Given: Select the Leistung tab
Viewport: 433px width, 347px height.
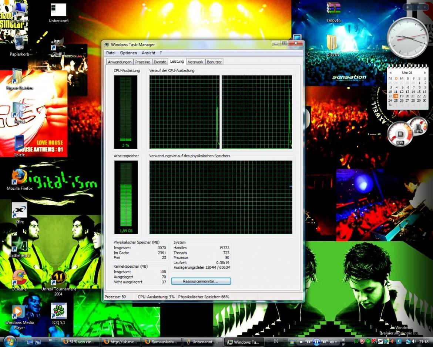Looking at the screenshot, I should pyautogui.click(x=177, y=62).
